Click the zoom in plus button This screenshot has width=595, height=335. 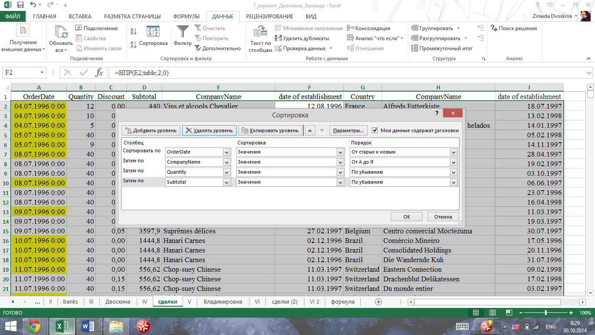(571, 313)
